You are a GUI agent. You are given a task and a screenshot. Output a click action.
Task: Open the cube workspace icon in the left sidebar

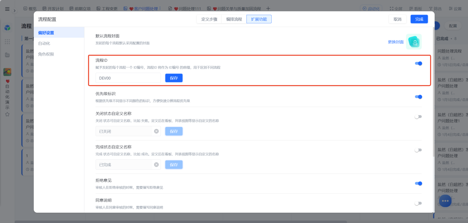[x=7, y=27]
